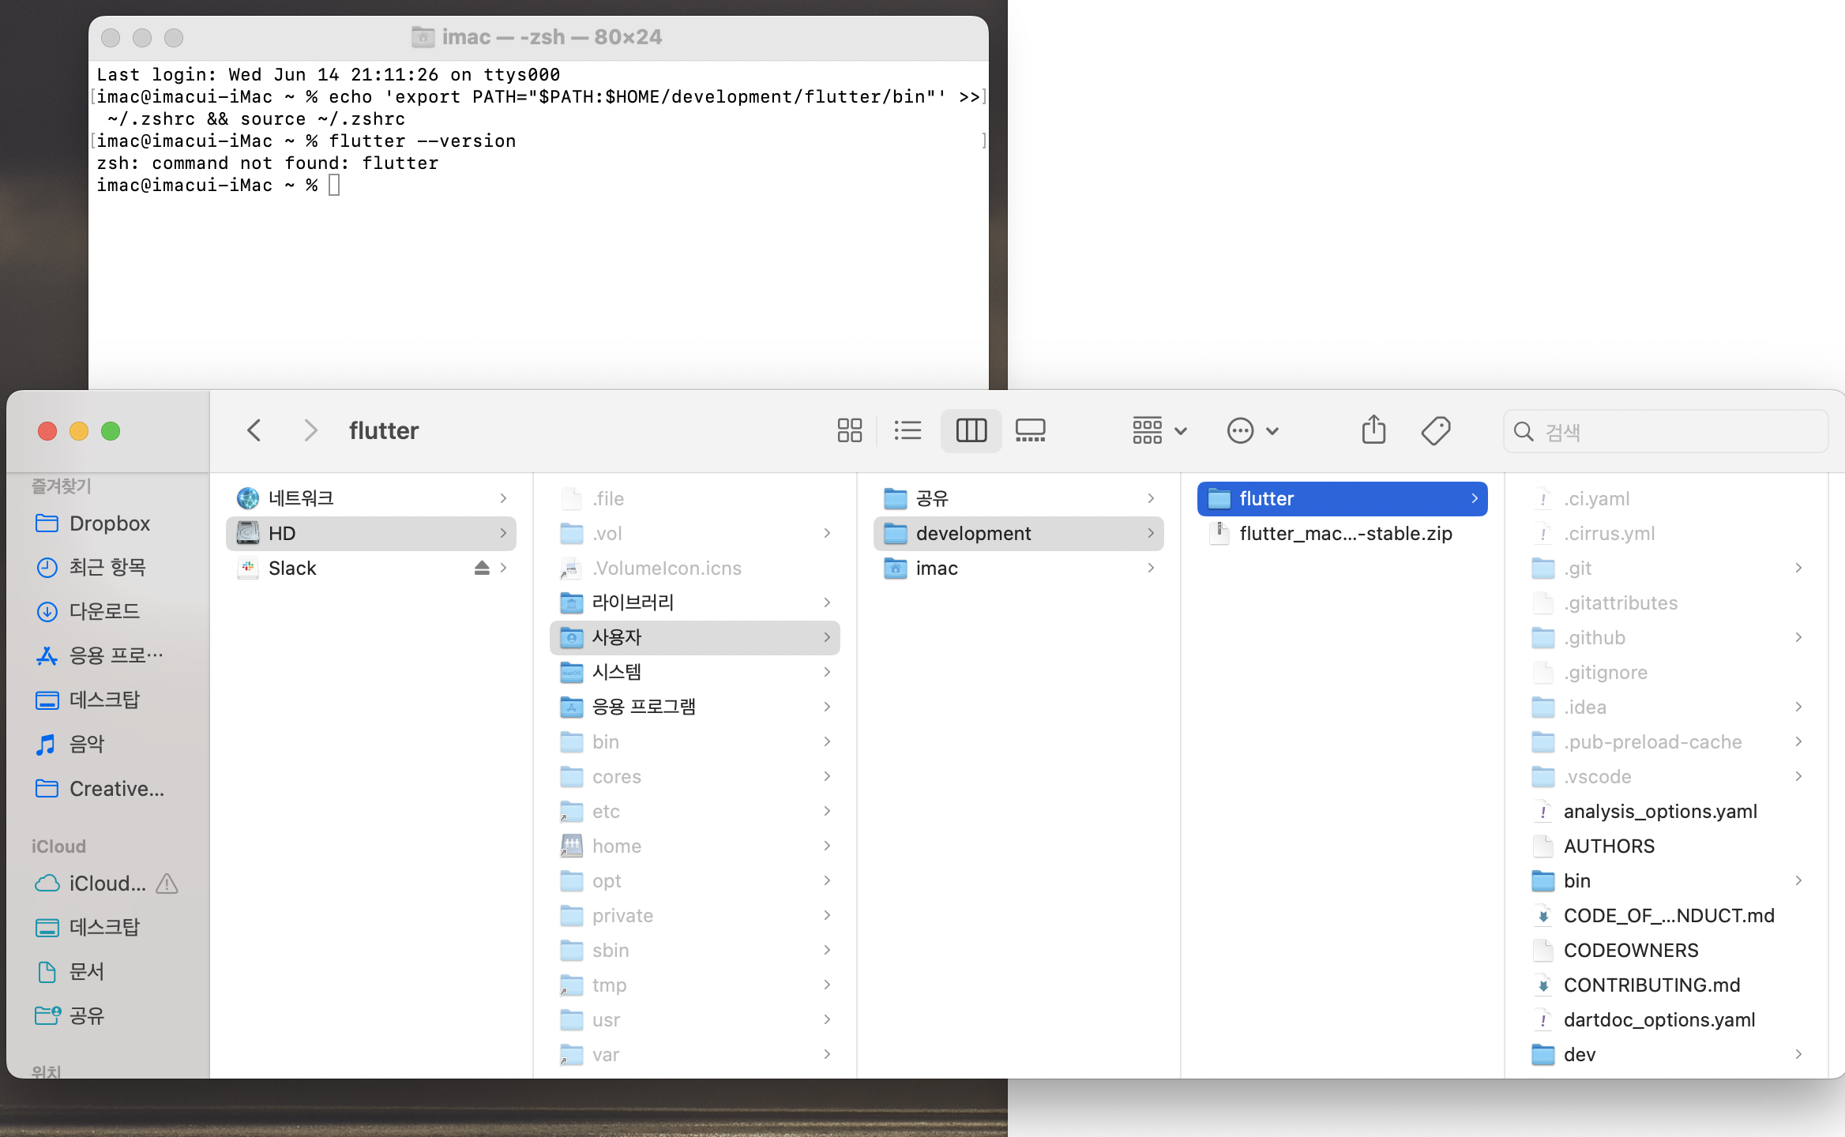Open the more actions ellipsis menu
1845x1137 pixels.
(1253, 430)
